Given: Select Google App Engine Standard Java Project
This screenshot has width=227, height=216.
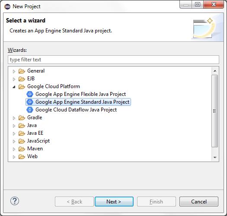Looking at the screenshot, I should pyautogui.click(x=83, y=102).
